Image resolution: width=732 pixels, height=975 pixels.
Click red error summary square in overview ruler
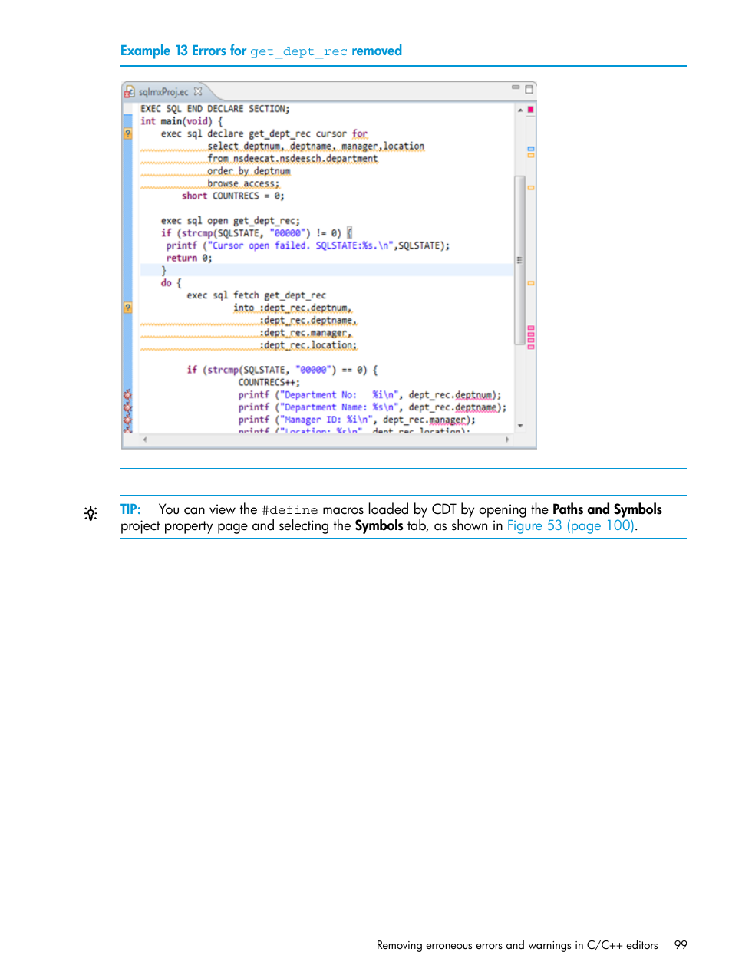(530, 110)
